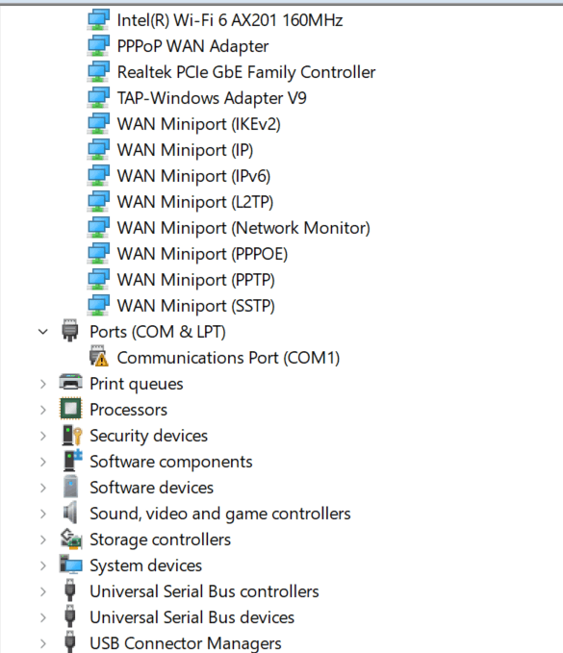Select WAN Miniport (Network Monitor)

click(x=243, y=228)
